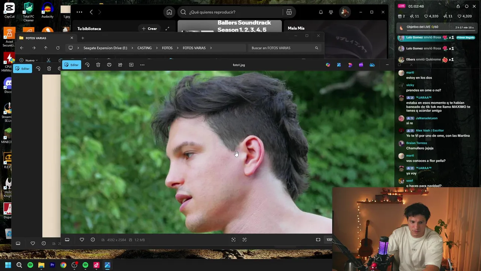The height and width of the screenshot is (271, 481).
Task: Click filmstrip icon in back Photos window bottom bar
Action: (x=18, y=244)
